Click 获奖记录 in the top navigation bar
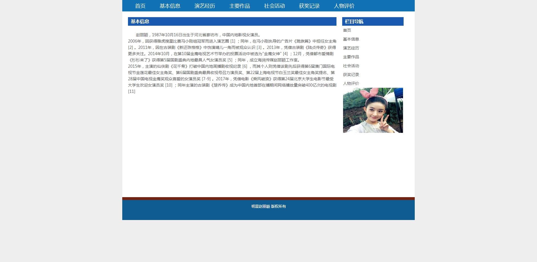Image resolution: width=537 pixels, height=262 pixels. click(309, 6)
